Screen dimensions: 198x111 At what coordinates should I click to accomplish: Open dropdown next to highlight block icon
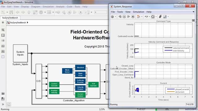(142, 17)
